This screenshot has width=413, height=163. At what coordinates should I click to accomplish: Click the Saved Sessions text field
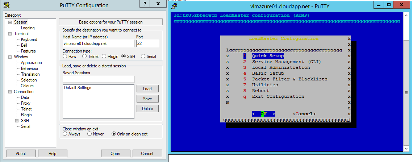pos(99,79)
